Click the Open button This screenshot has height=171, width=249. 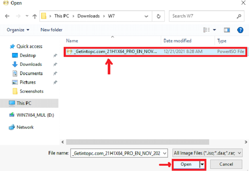[x=186, y=164]
